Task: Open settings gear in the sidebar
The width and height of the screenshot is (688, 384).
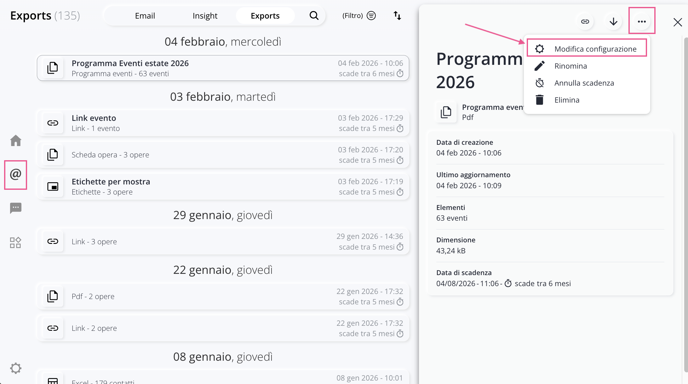Action: (x=16, y=368)
